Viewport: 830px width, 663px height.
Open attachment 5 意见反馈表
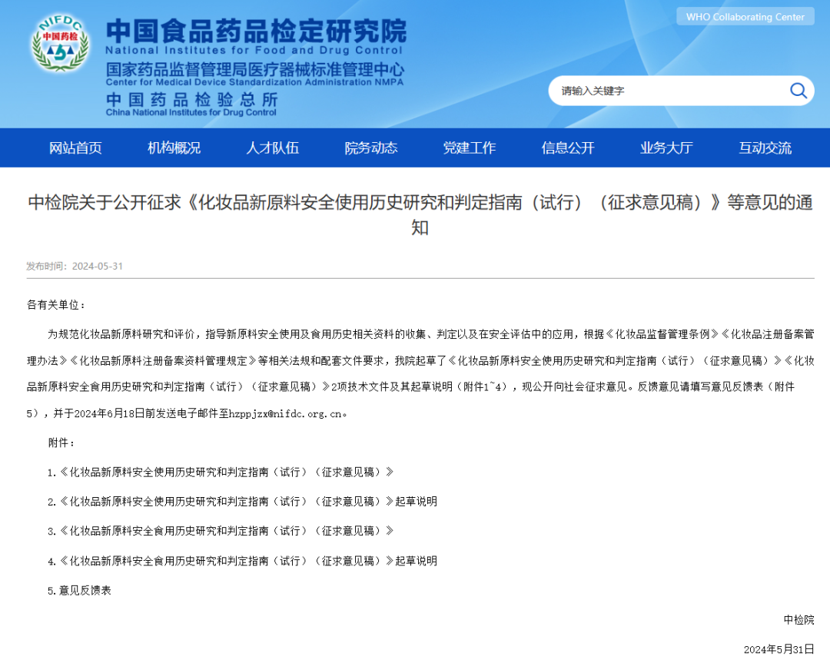79,591
